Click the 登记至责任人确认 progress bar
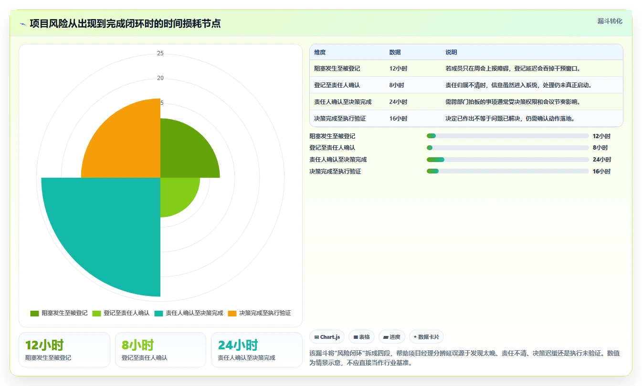 point(507,148)
